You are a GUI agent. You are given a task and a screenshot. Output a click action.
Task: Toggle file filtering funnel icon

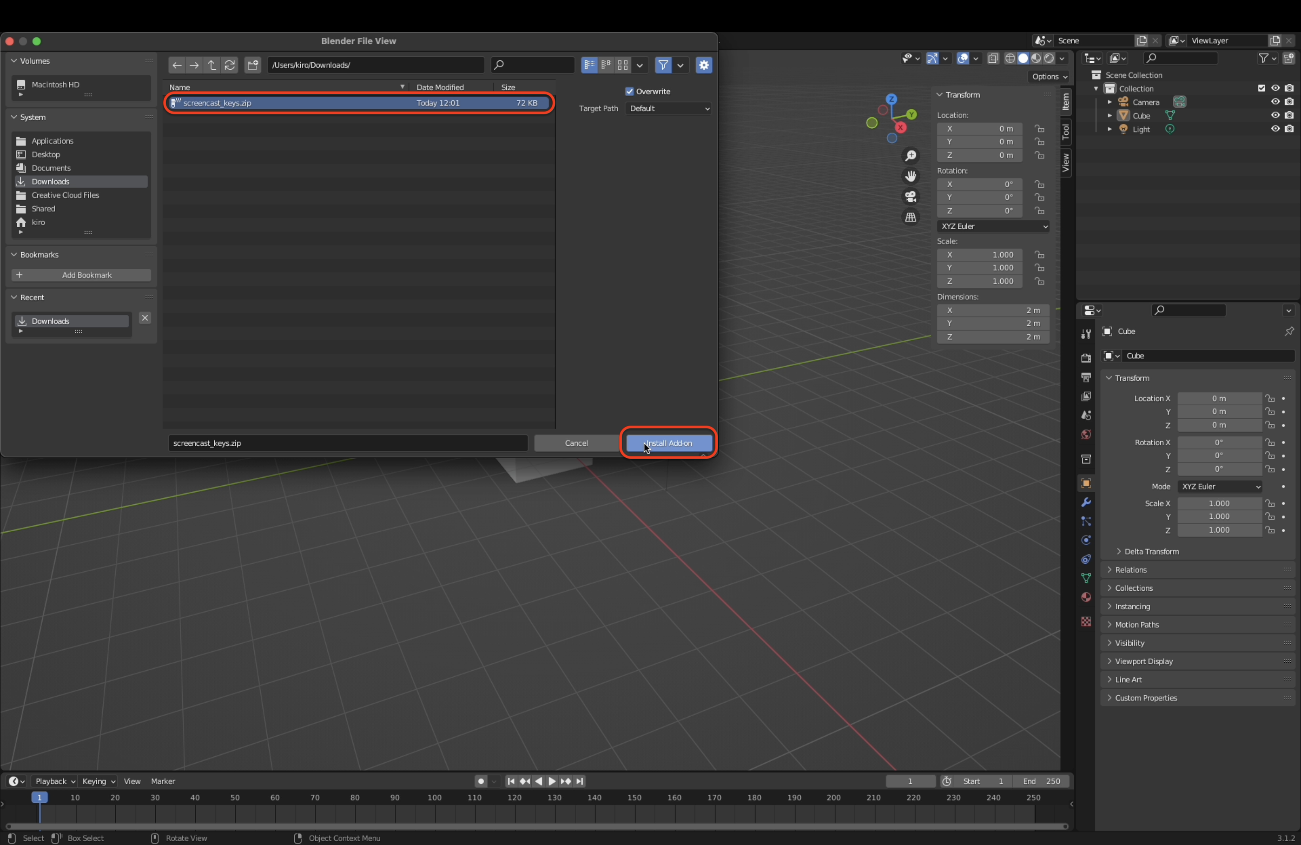[x=663, y=65]
